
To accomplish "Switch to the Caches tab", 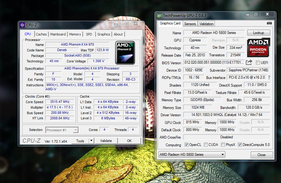I will click(x=41, y=34).
